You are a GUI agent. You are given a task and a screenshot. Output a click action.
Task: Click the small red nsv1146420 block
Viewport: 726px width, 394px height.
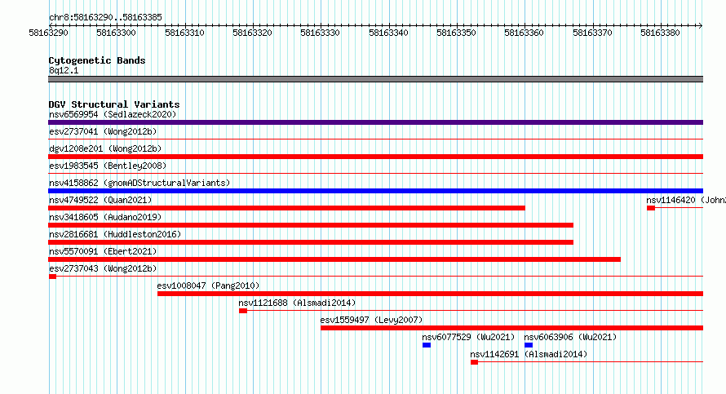(651, 208)
